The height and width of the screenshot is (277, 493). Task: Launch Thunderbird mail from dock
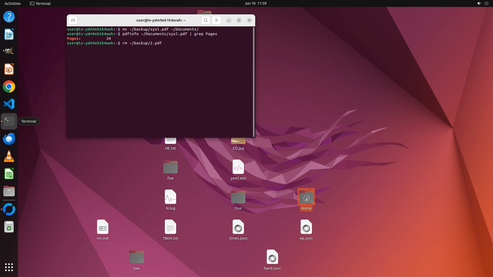[9, 139]
